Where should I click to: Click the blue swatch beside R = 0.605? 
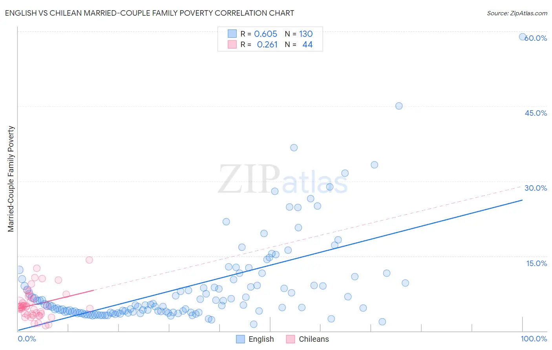tap(232, 34)
